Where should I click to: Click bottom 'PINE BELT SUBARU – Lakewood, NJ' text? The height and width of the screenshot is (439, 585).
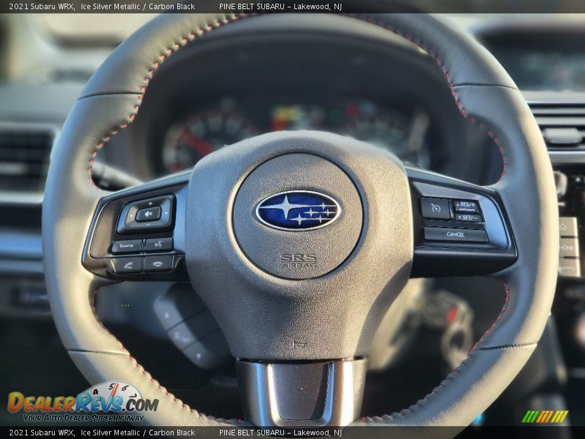280,433
